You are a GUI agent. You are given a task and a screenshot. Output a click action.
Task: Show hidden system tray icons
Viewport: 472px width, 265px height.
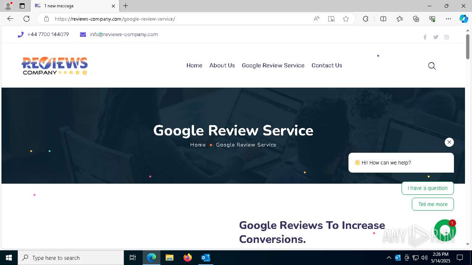pyautogui.click(x=389, y=258)
